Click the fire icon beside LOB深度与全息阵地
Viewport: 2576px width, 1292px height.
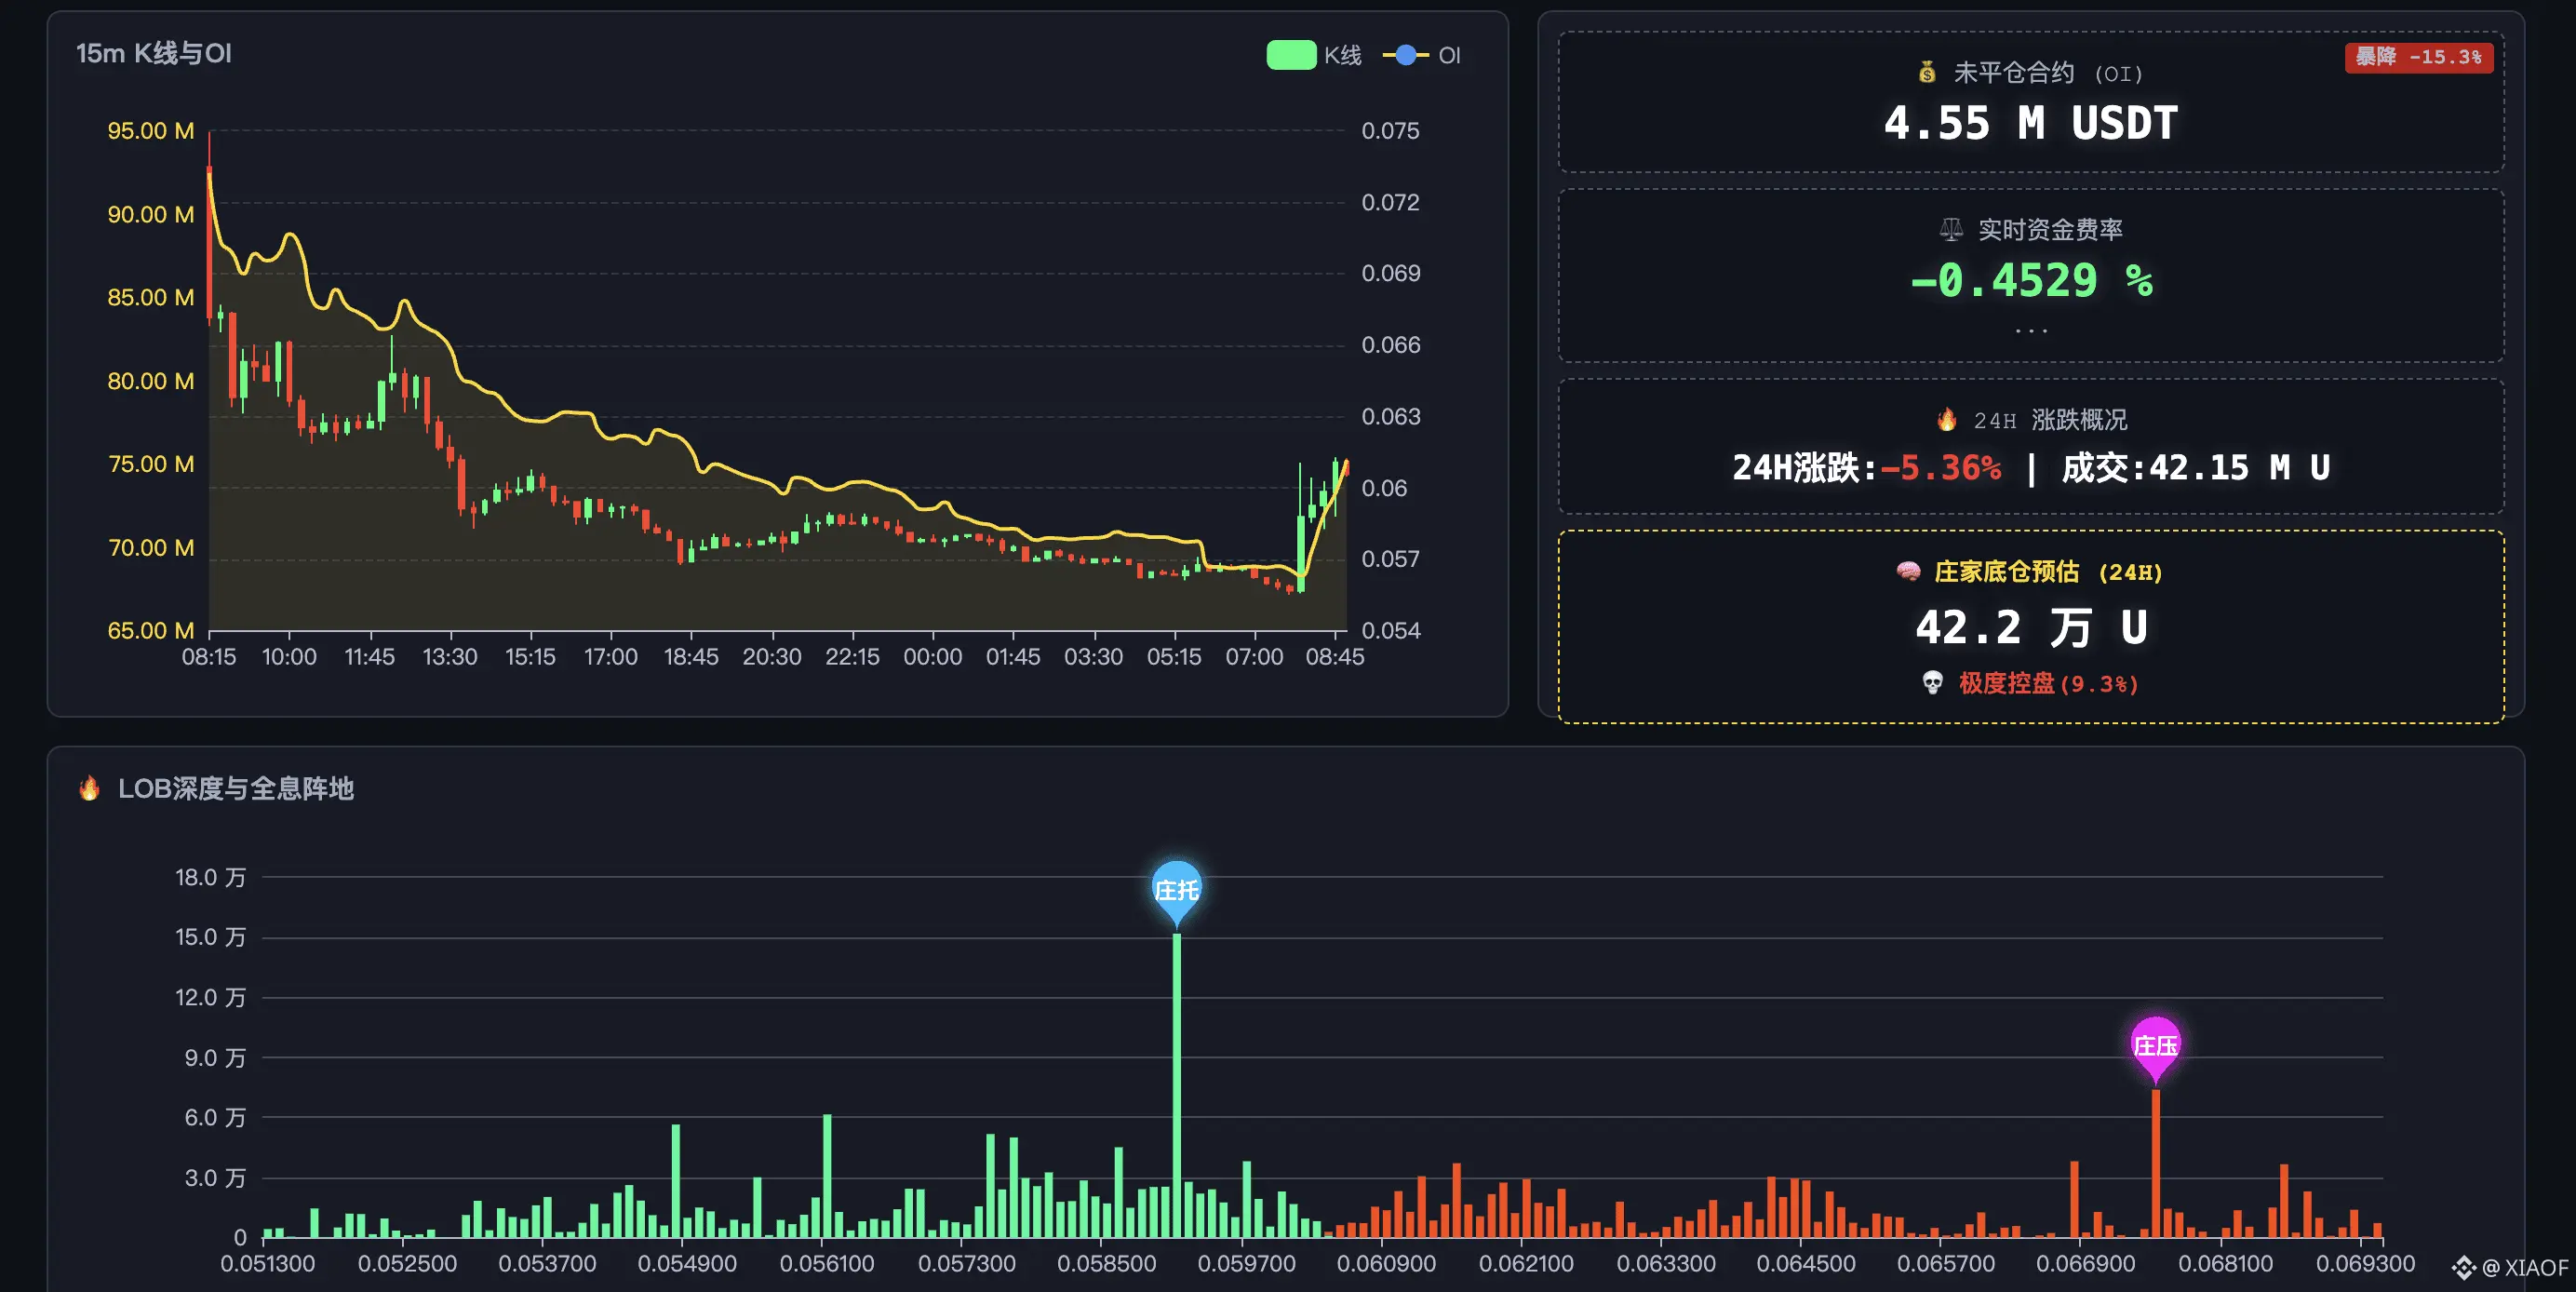[x=89, y=788]
